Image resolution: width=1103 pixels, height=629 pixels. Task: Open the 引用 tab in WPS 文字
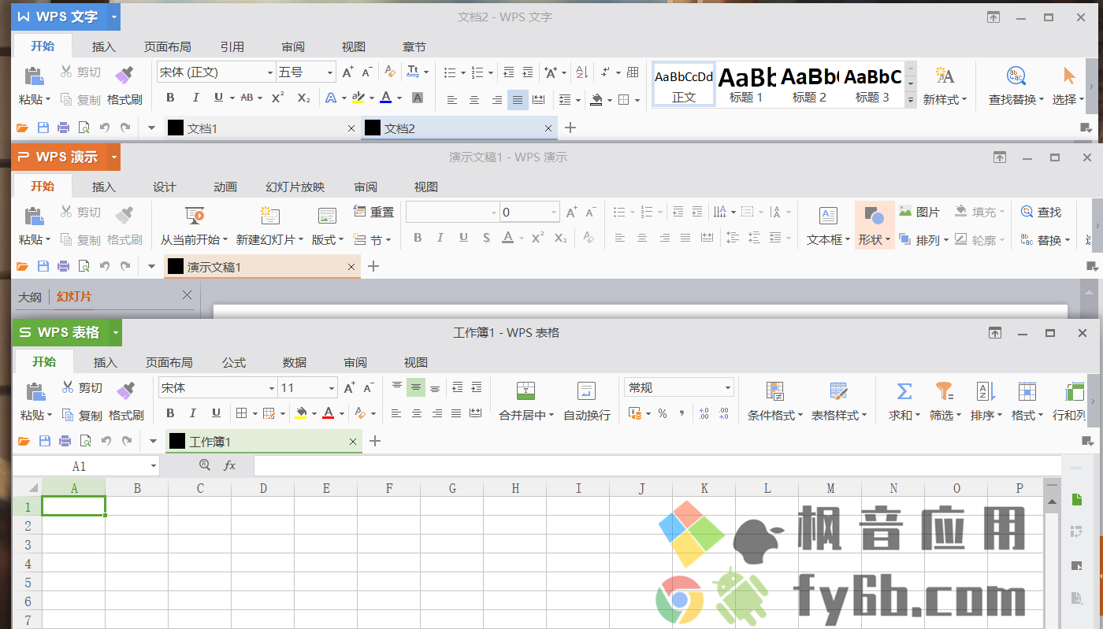tap(232, 46)
